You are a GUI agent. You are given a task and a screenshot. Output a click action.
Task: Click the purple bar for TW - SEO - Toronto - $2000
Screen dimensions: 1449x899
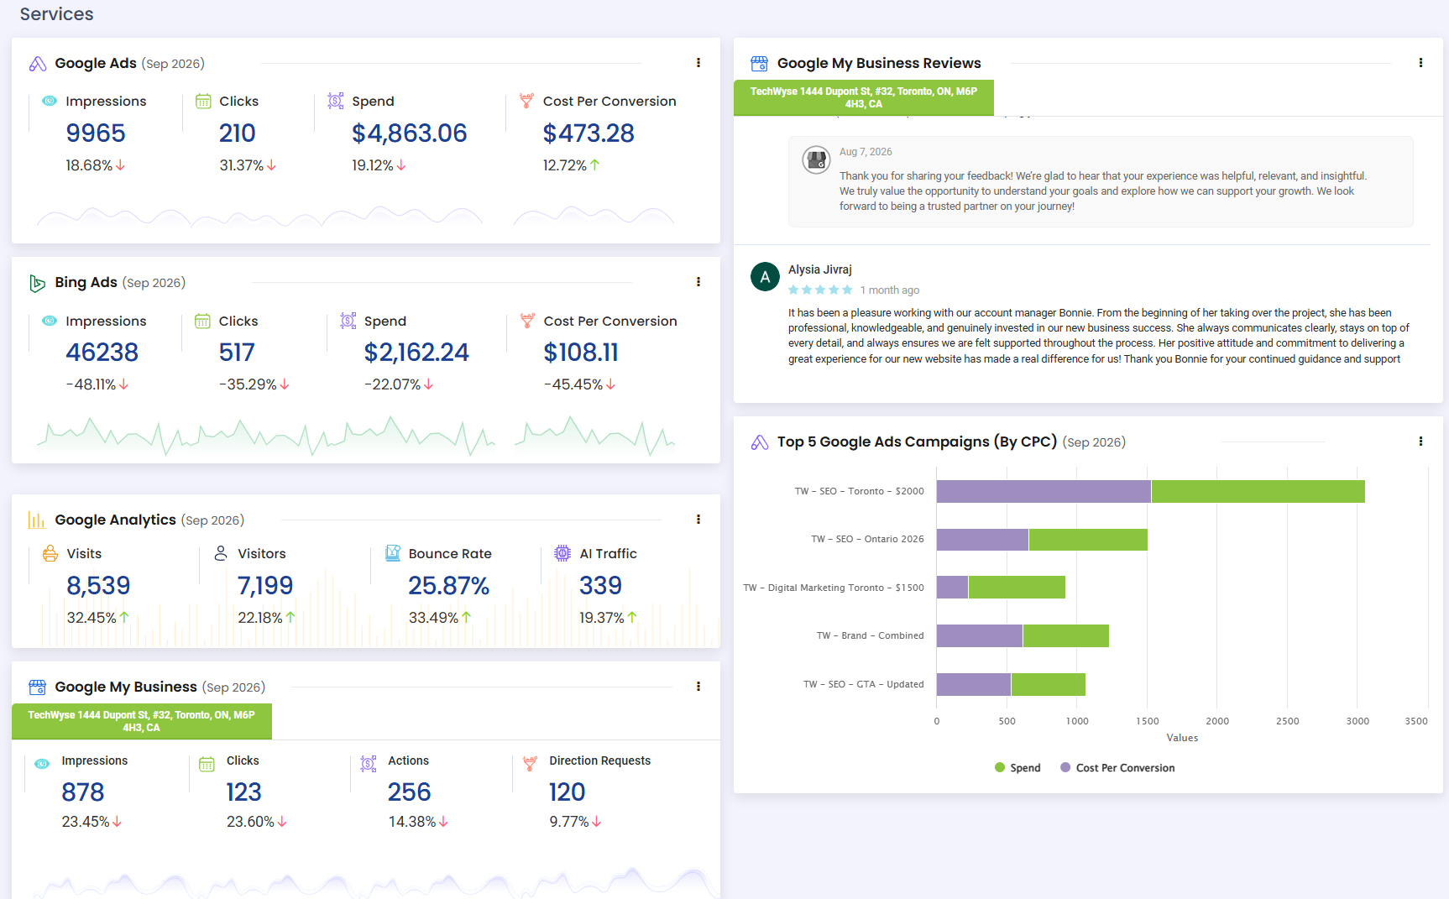[x=1044, y=491]
